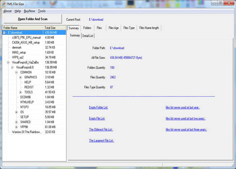Click Folders Quantity value 180

point(112,68)
